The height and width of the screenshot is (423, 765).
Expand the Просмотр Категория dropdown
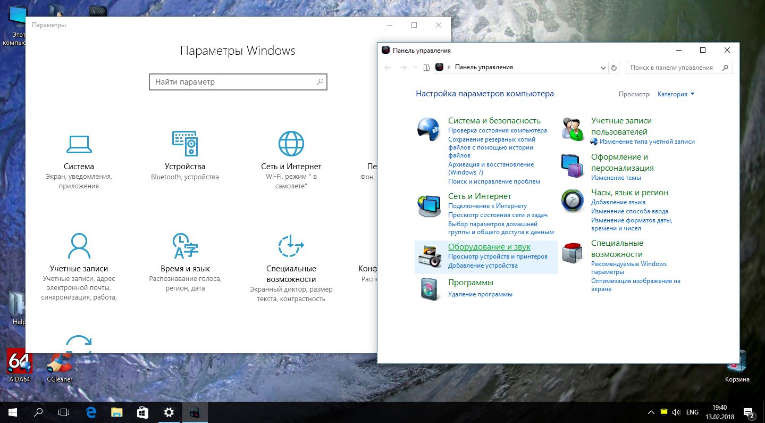click(x=676, y=94)
